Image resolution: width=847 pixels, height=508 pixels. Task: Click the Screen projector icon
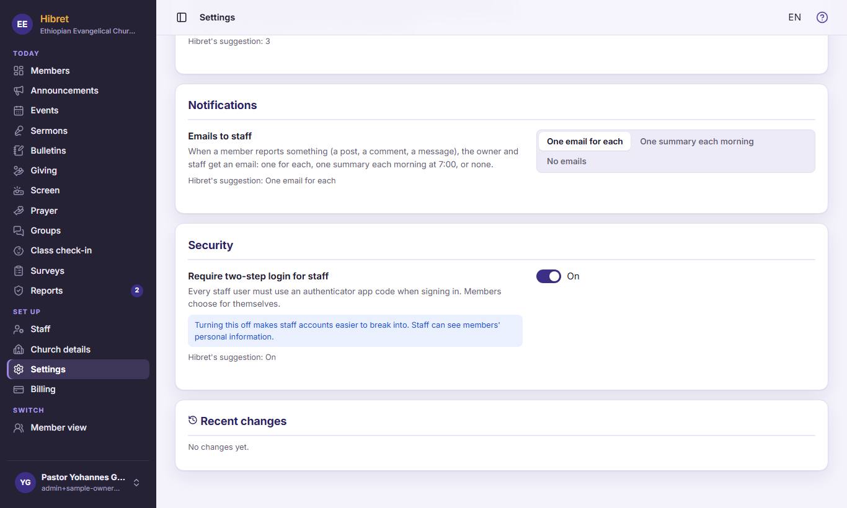(x=19, y=190)
